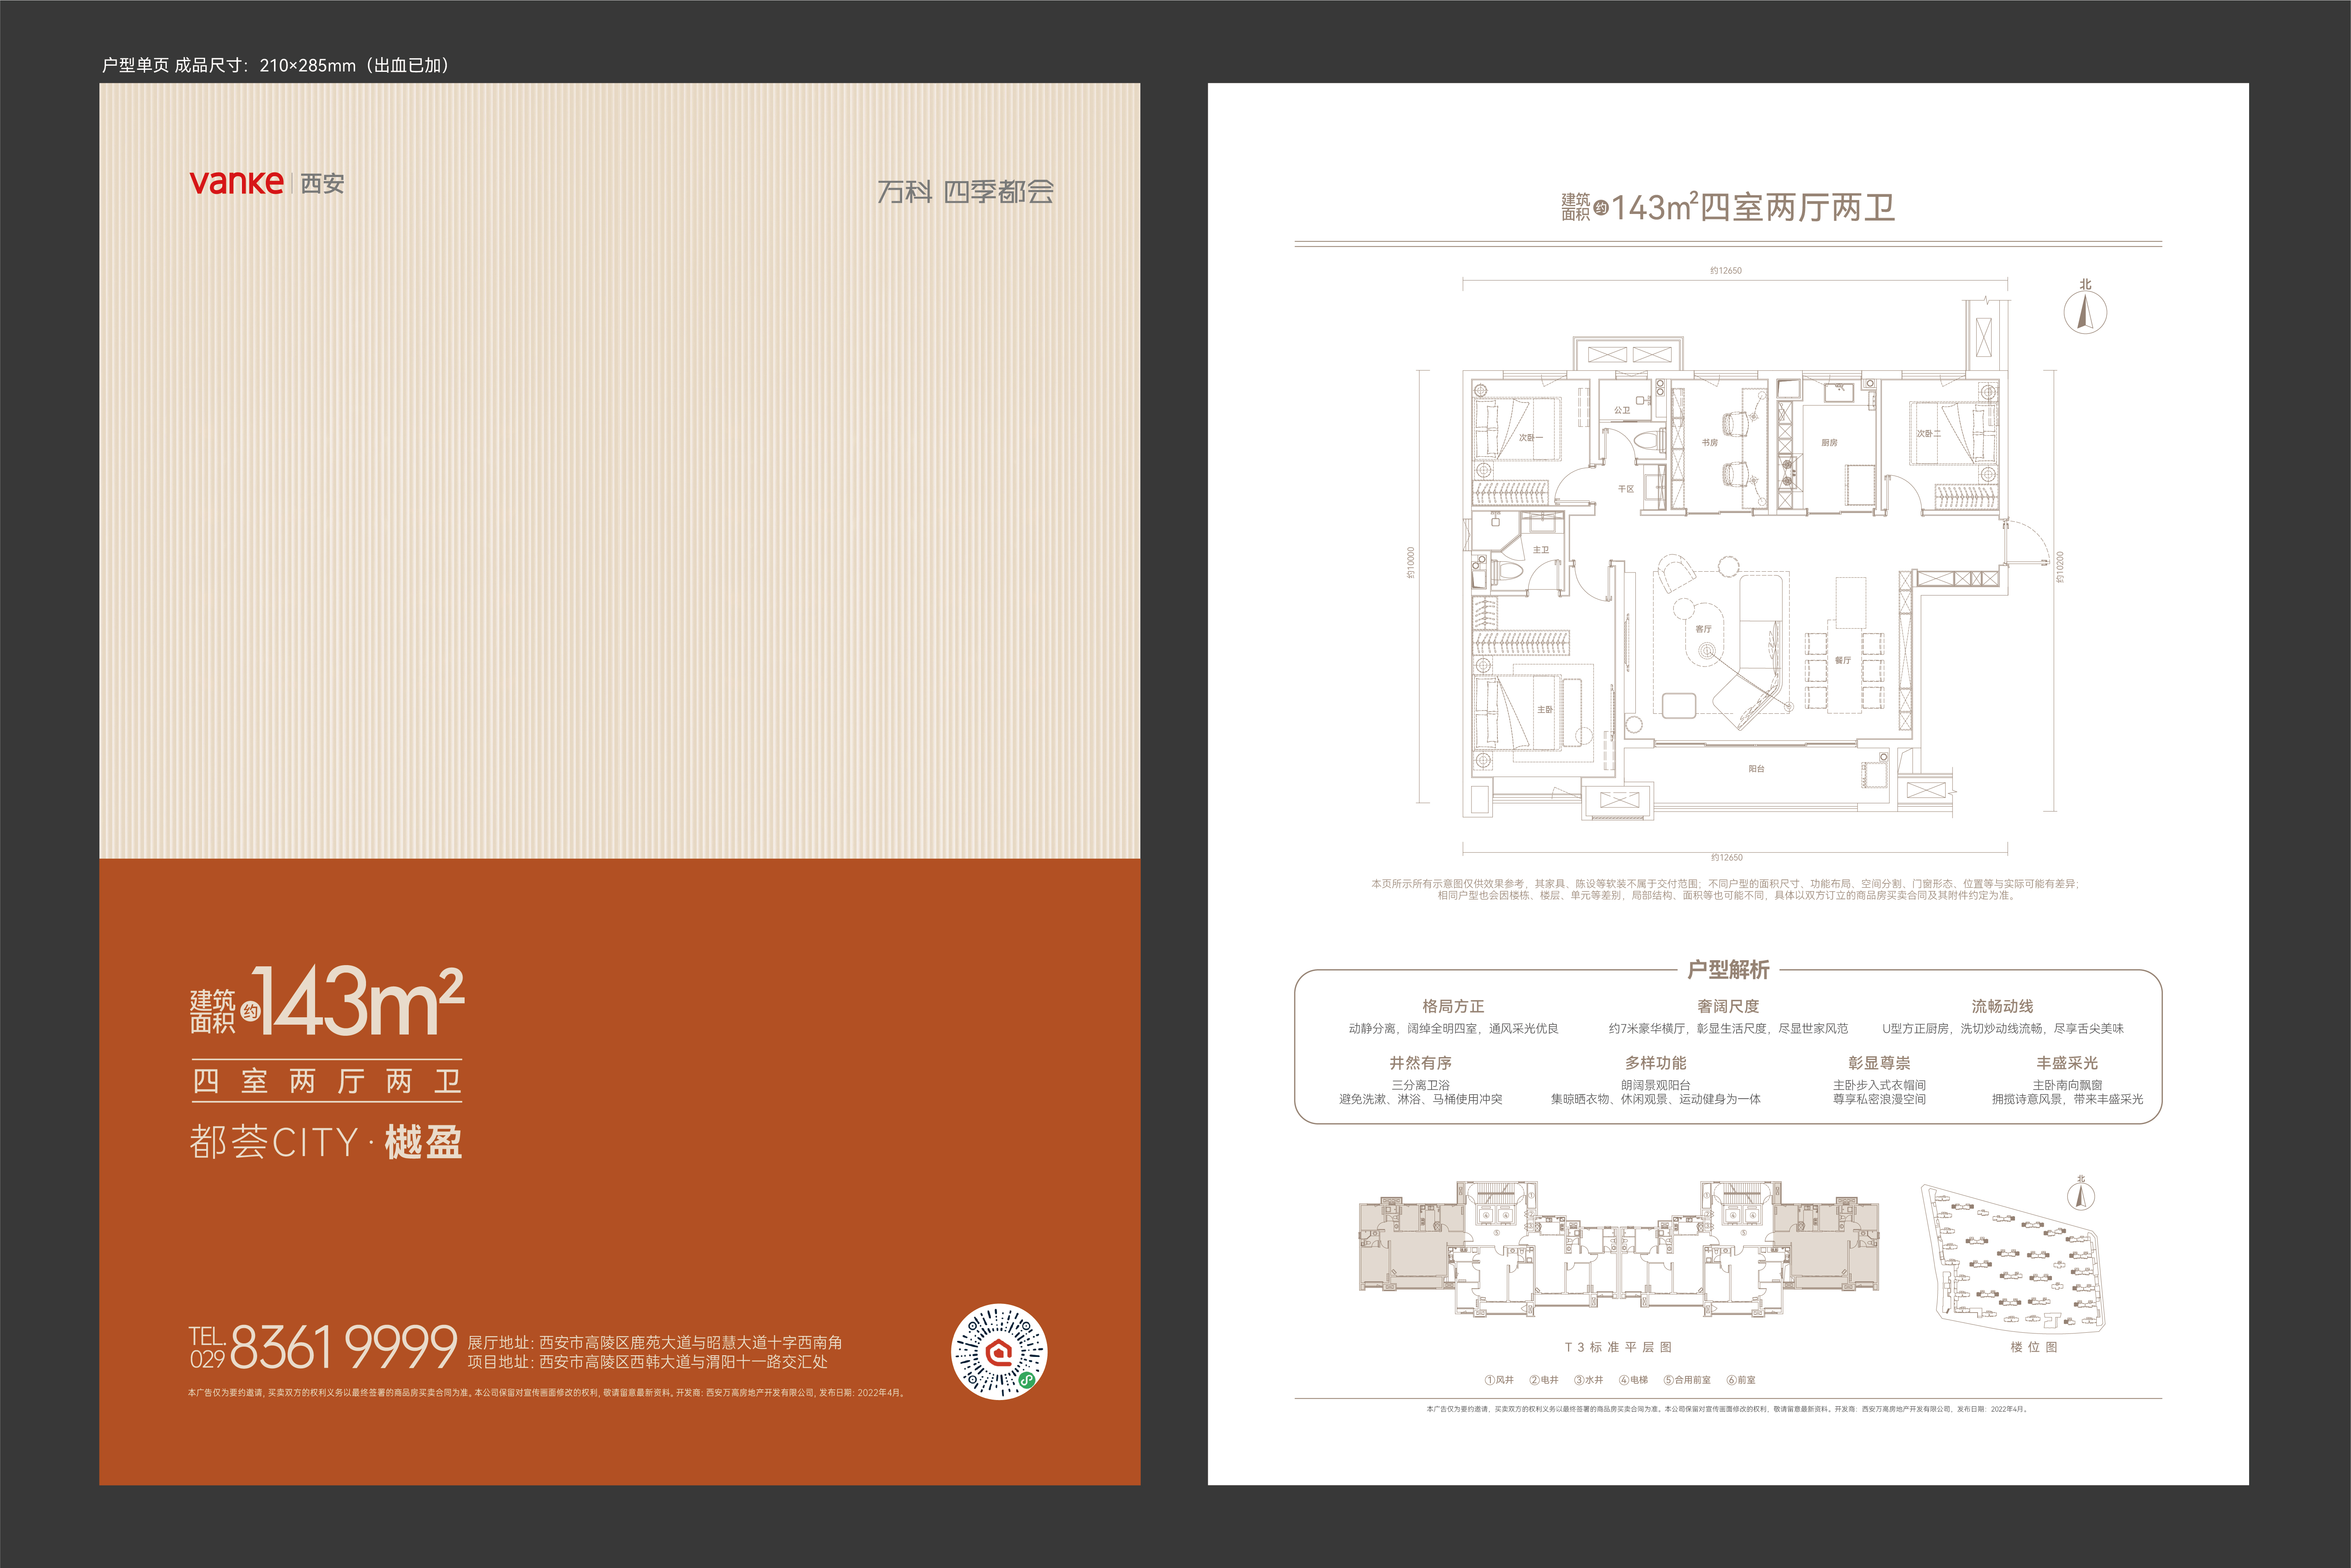Click the '干区' label in the floor plan
This screenshot has height=1568, width=2351.
[1626, 489]
